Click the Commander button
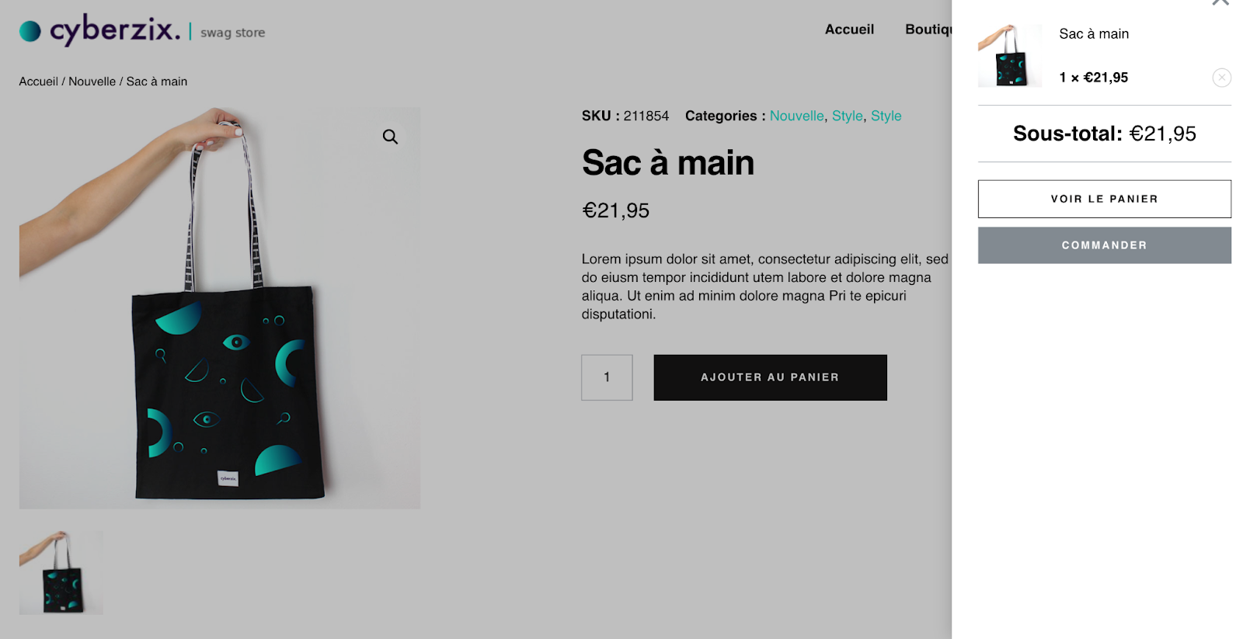 click(1104, 245)
